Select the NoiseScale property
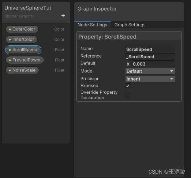This screenshot has width=191, height=178. [x=22, y=70]
